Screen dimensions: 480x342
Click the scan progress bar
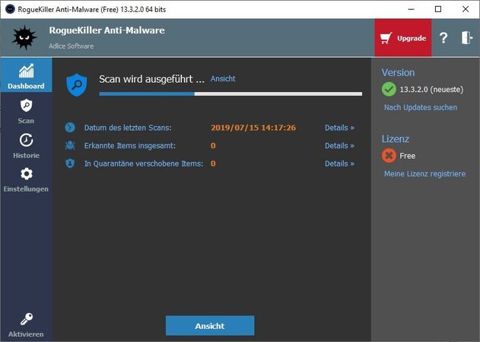tap(230, 94)
